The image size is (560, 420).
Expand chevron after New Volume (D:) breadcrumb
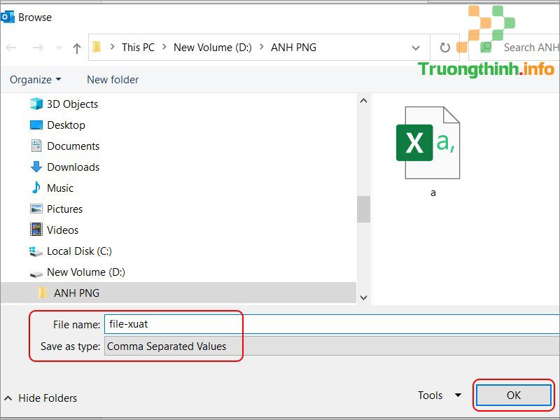(261, 47)
